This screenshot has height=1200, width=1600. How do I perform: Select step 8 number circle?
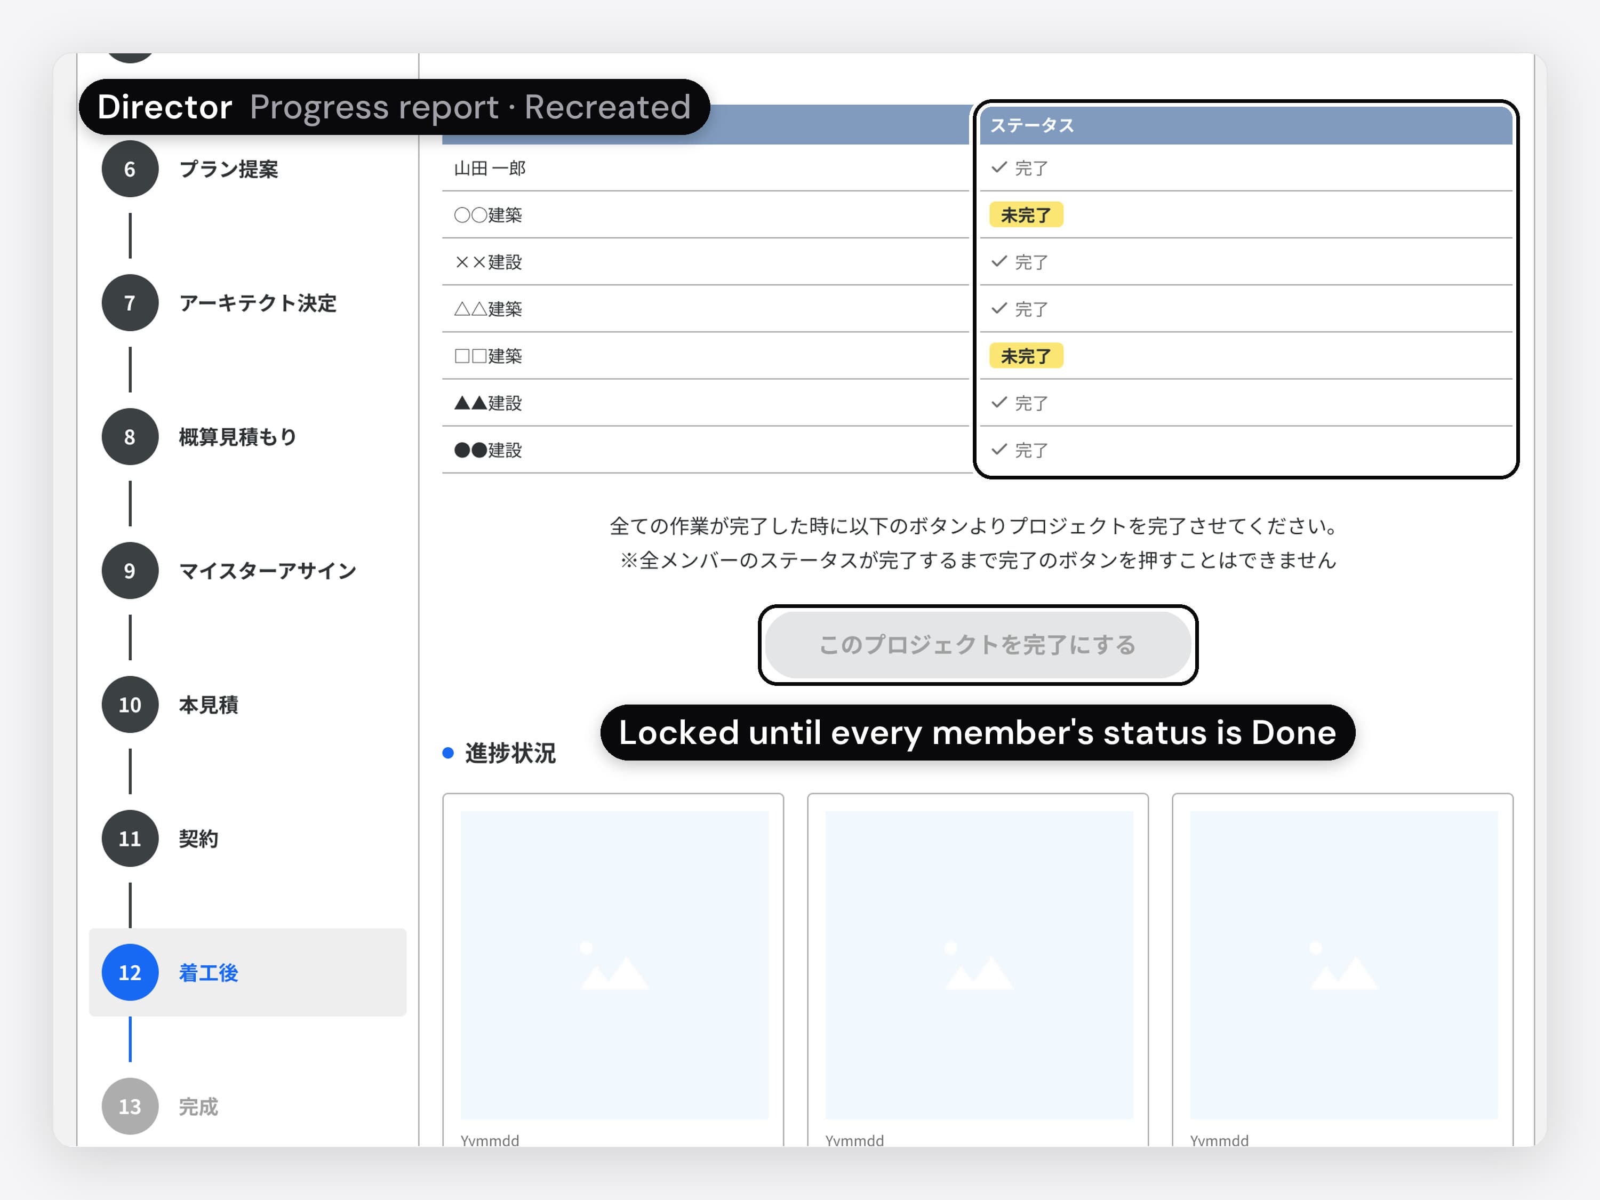(130, 437)
